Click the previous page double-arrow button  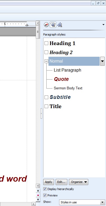tap(38, 191)
